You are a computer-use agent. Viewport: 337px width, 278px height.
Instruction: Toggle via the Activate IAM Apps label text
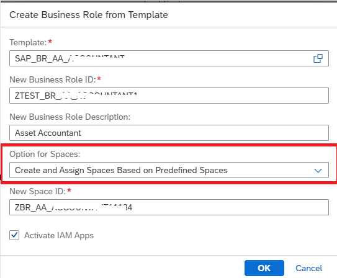click(x=59, y=235)
